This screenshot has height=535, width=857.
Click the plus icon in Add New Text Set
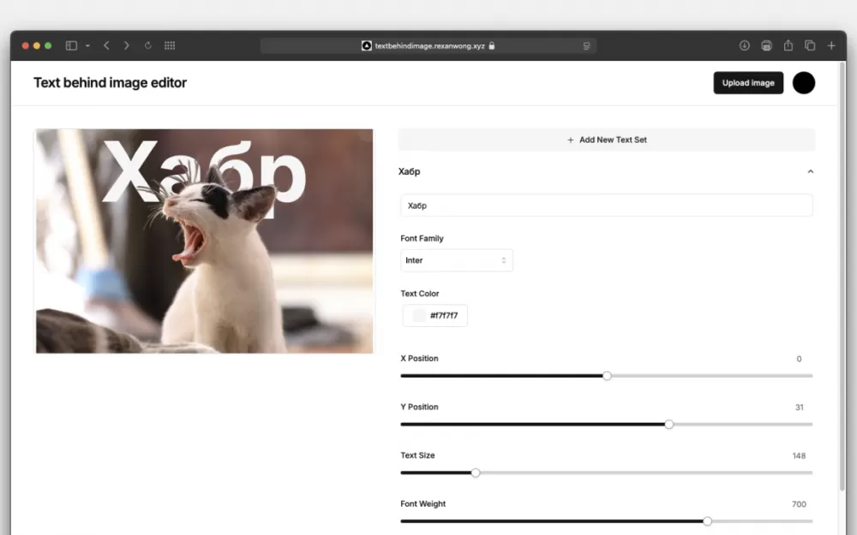point(571,140)
